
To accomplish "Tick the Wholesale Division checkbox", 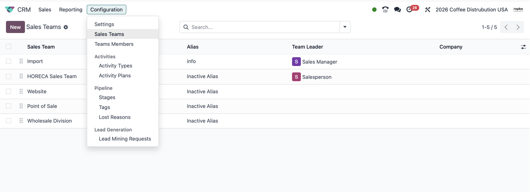I will (8, 121).
